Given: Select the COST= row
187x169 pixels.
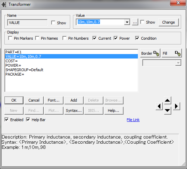Looking at the screenshot, I should click(x=72, y=61).
